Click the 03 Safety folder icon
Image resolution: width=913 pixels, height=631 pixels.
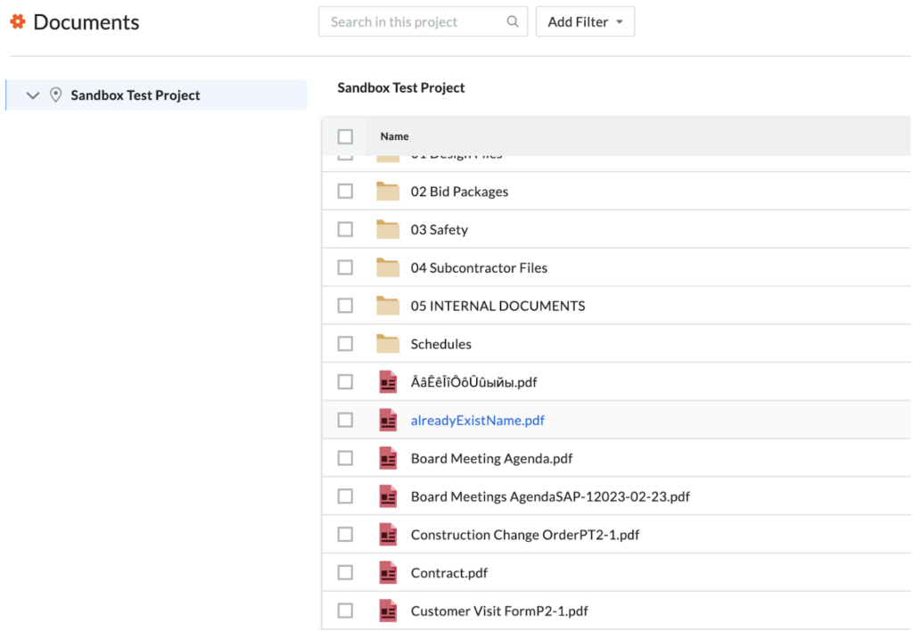pos(388,230)
